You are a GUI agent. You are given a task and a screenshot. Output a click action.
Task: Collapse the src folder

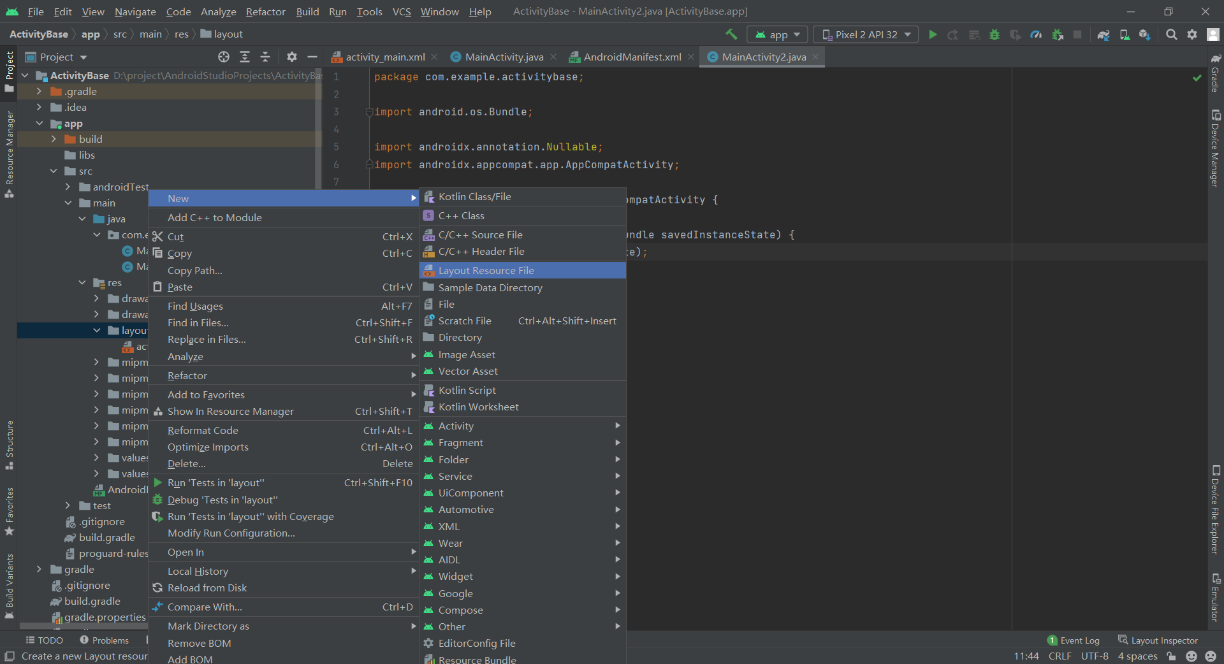pyautogui.click(x=54, y=171)
